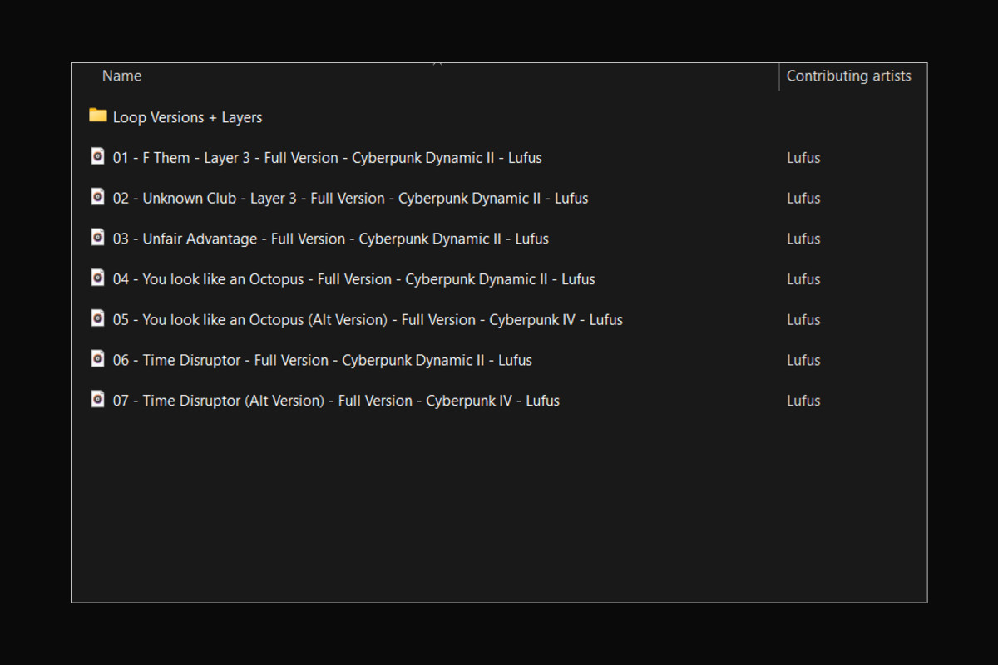Select the 07 - Time Disruptor (Alt Version) name
The image size is (998, 665).
click(336, 401)
